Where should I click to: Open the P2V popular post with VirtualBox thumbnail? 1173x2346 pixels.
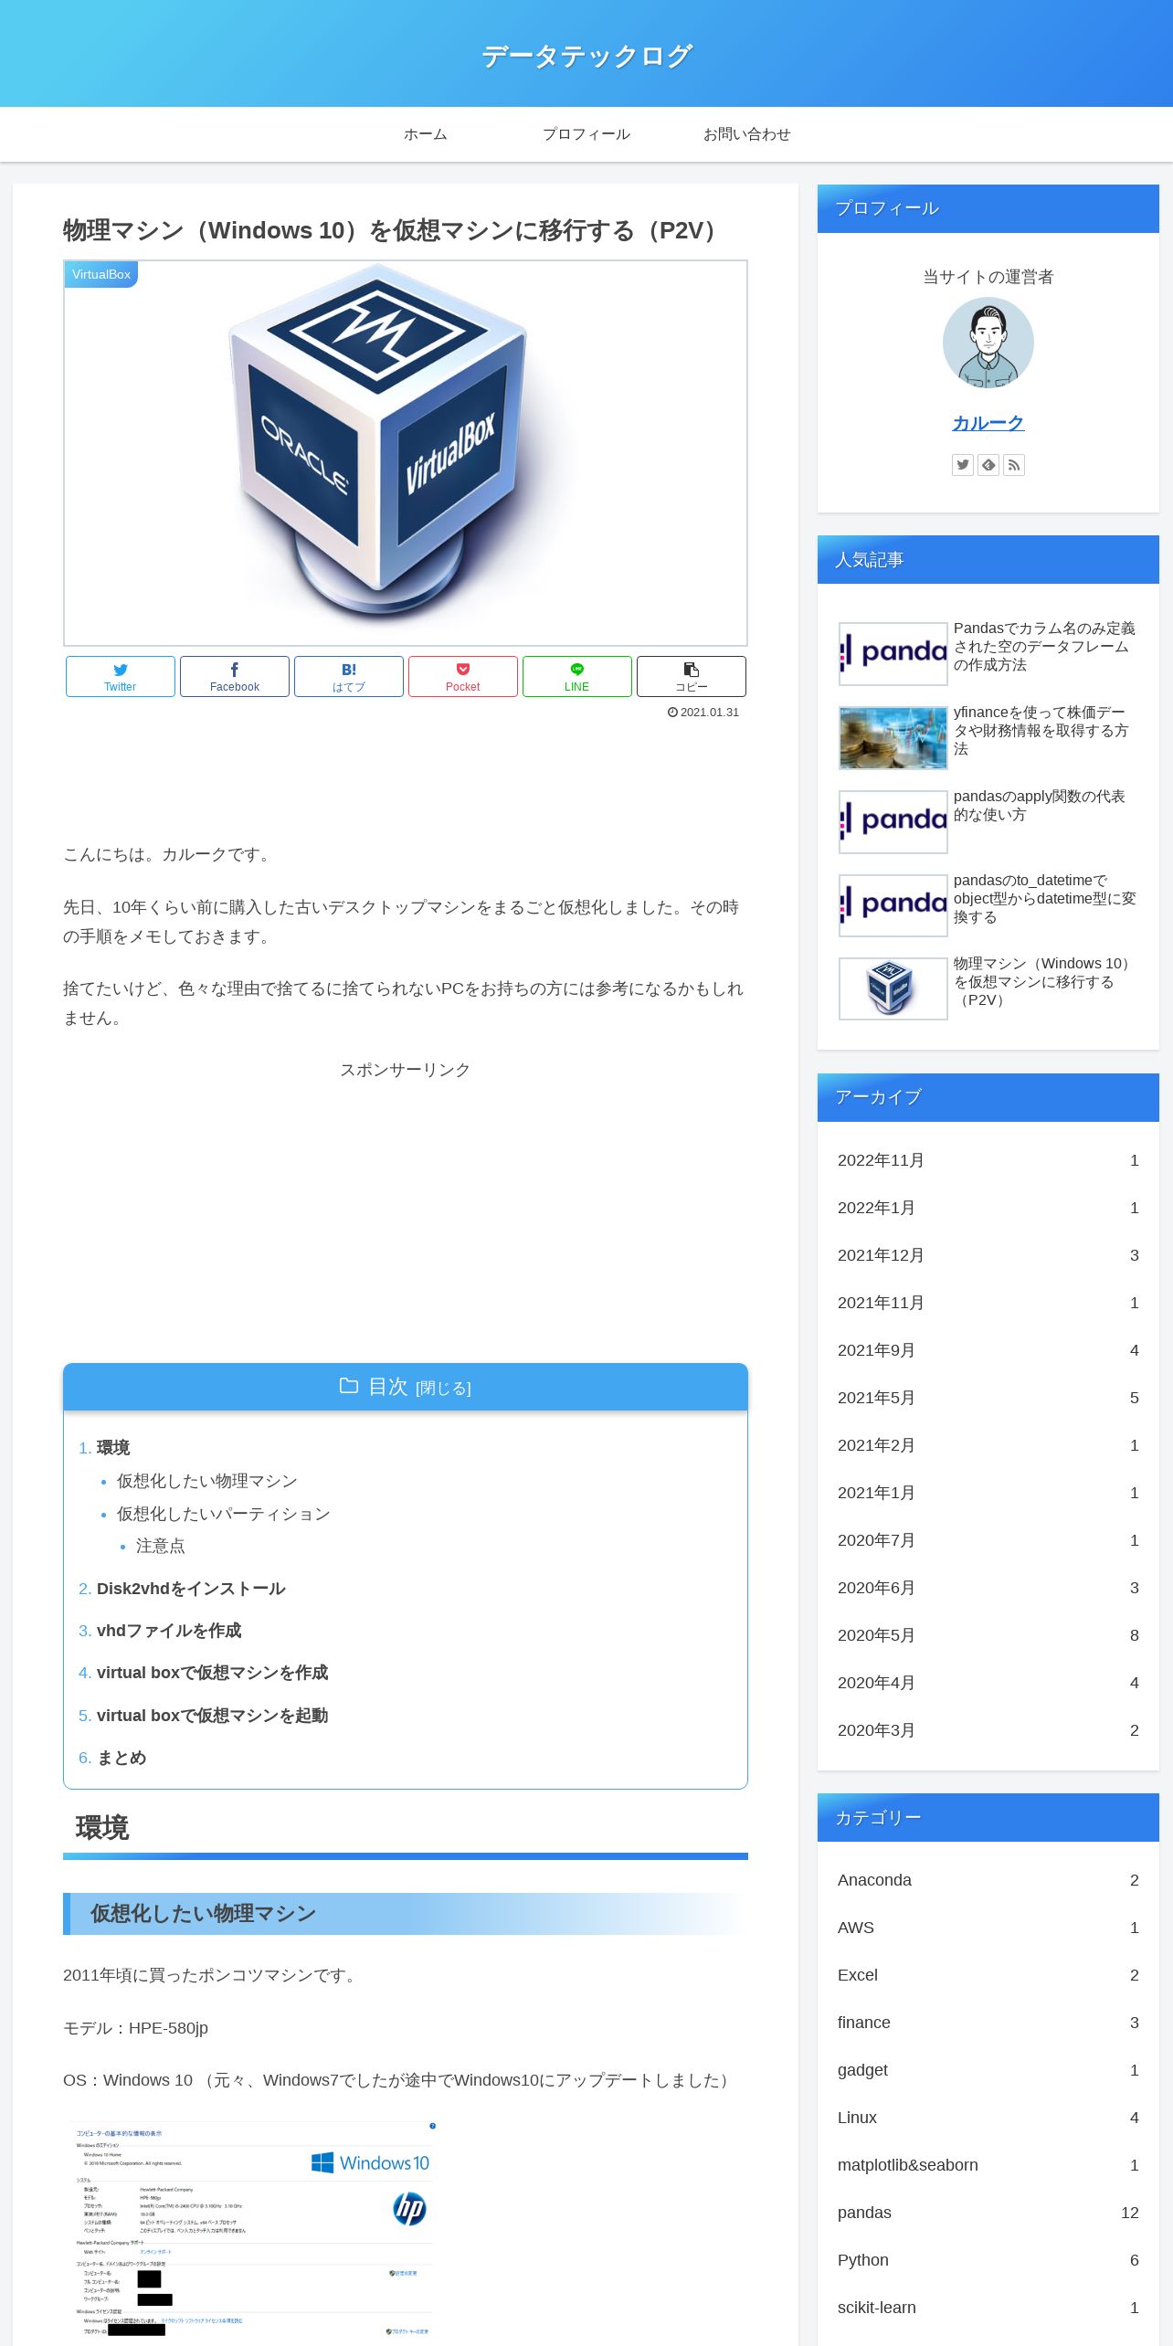point(988,989)
